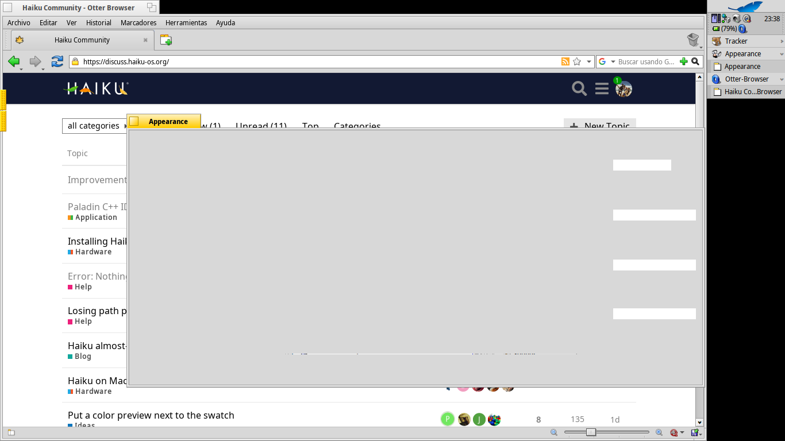Click the Haiku leaf logo in Deskbar
The height and width of the screenshot is (441, 785).
pyautogui.click(x=745, y=6)
